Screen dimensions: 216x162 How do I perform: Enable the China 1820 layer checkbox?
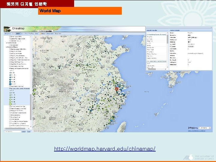(10, 62)
